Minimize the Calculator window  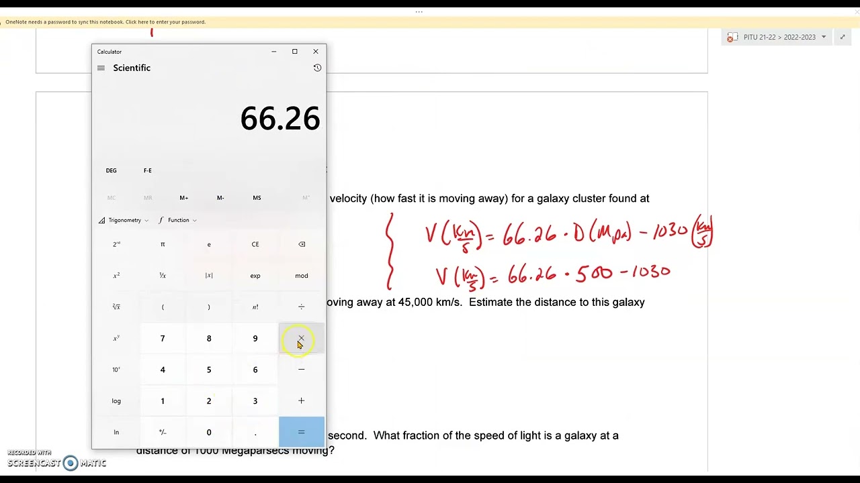(273, 52)
